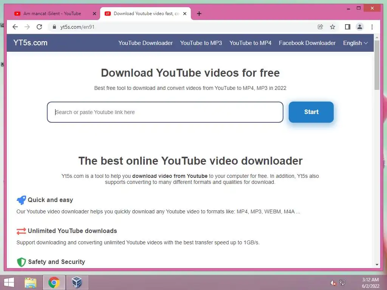Bookmark this page with the star icon
The width and height of the screenshot is (387, 290).
point(333,27)
